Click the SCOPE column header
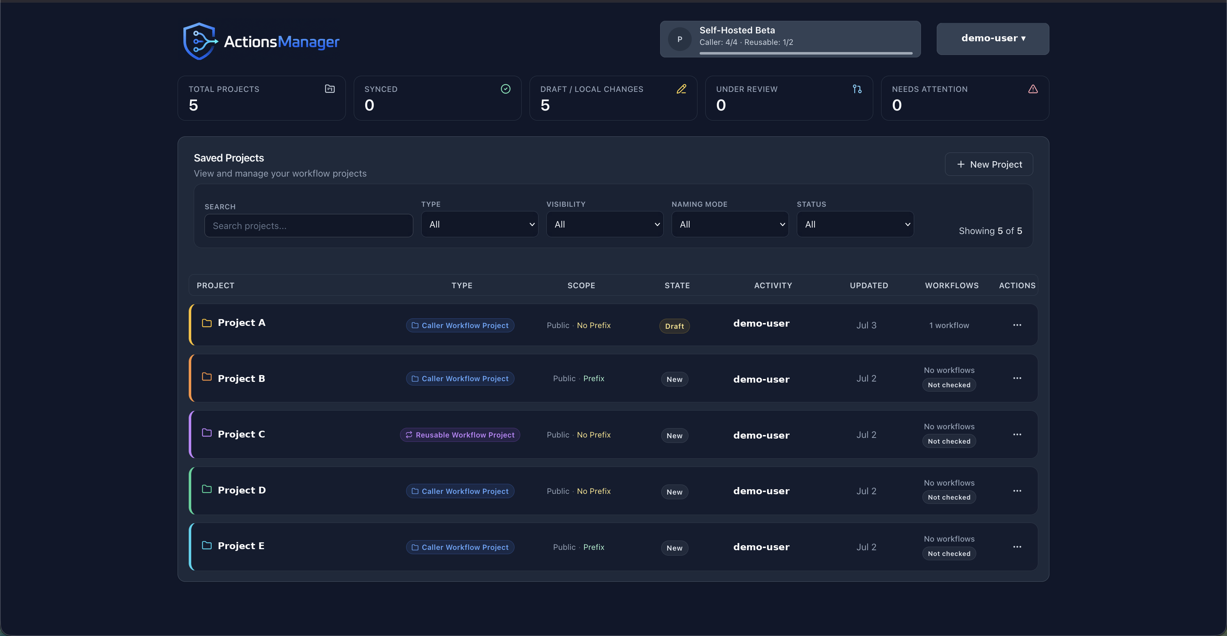The image size is (1227, 636). pyautogui.click(x=581, y=285)
